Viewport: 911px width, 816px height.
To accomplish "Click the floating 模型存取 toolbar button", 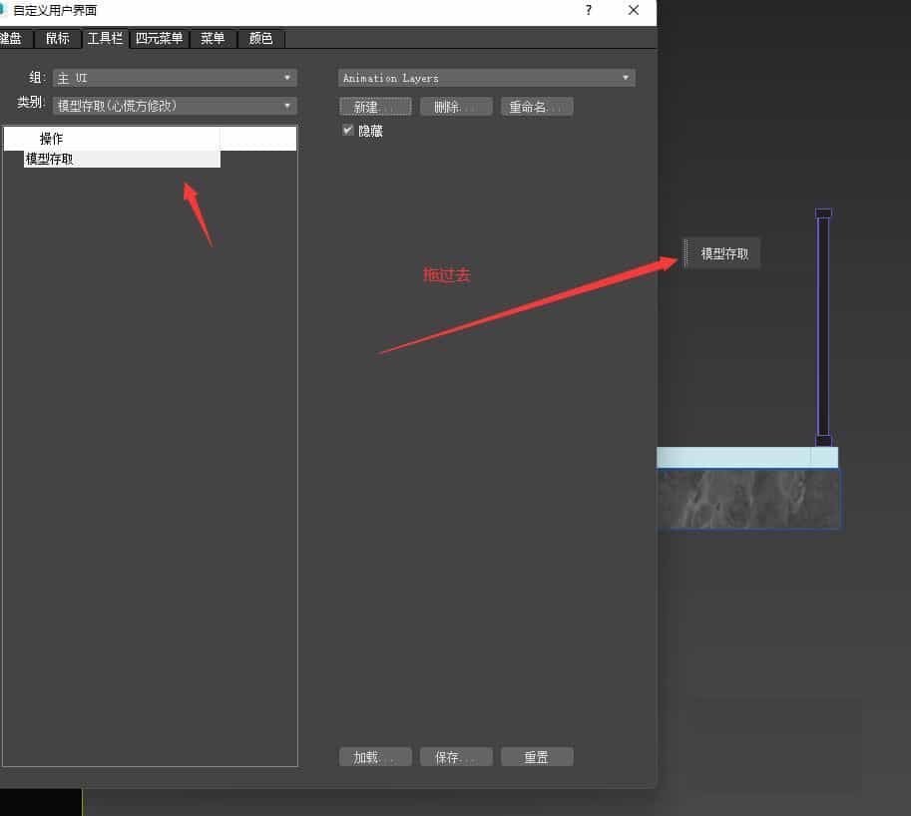I will tap(724, 253).
